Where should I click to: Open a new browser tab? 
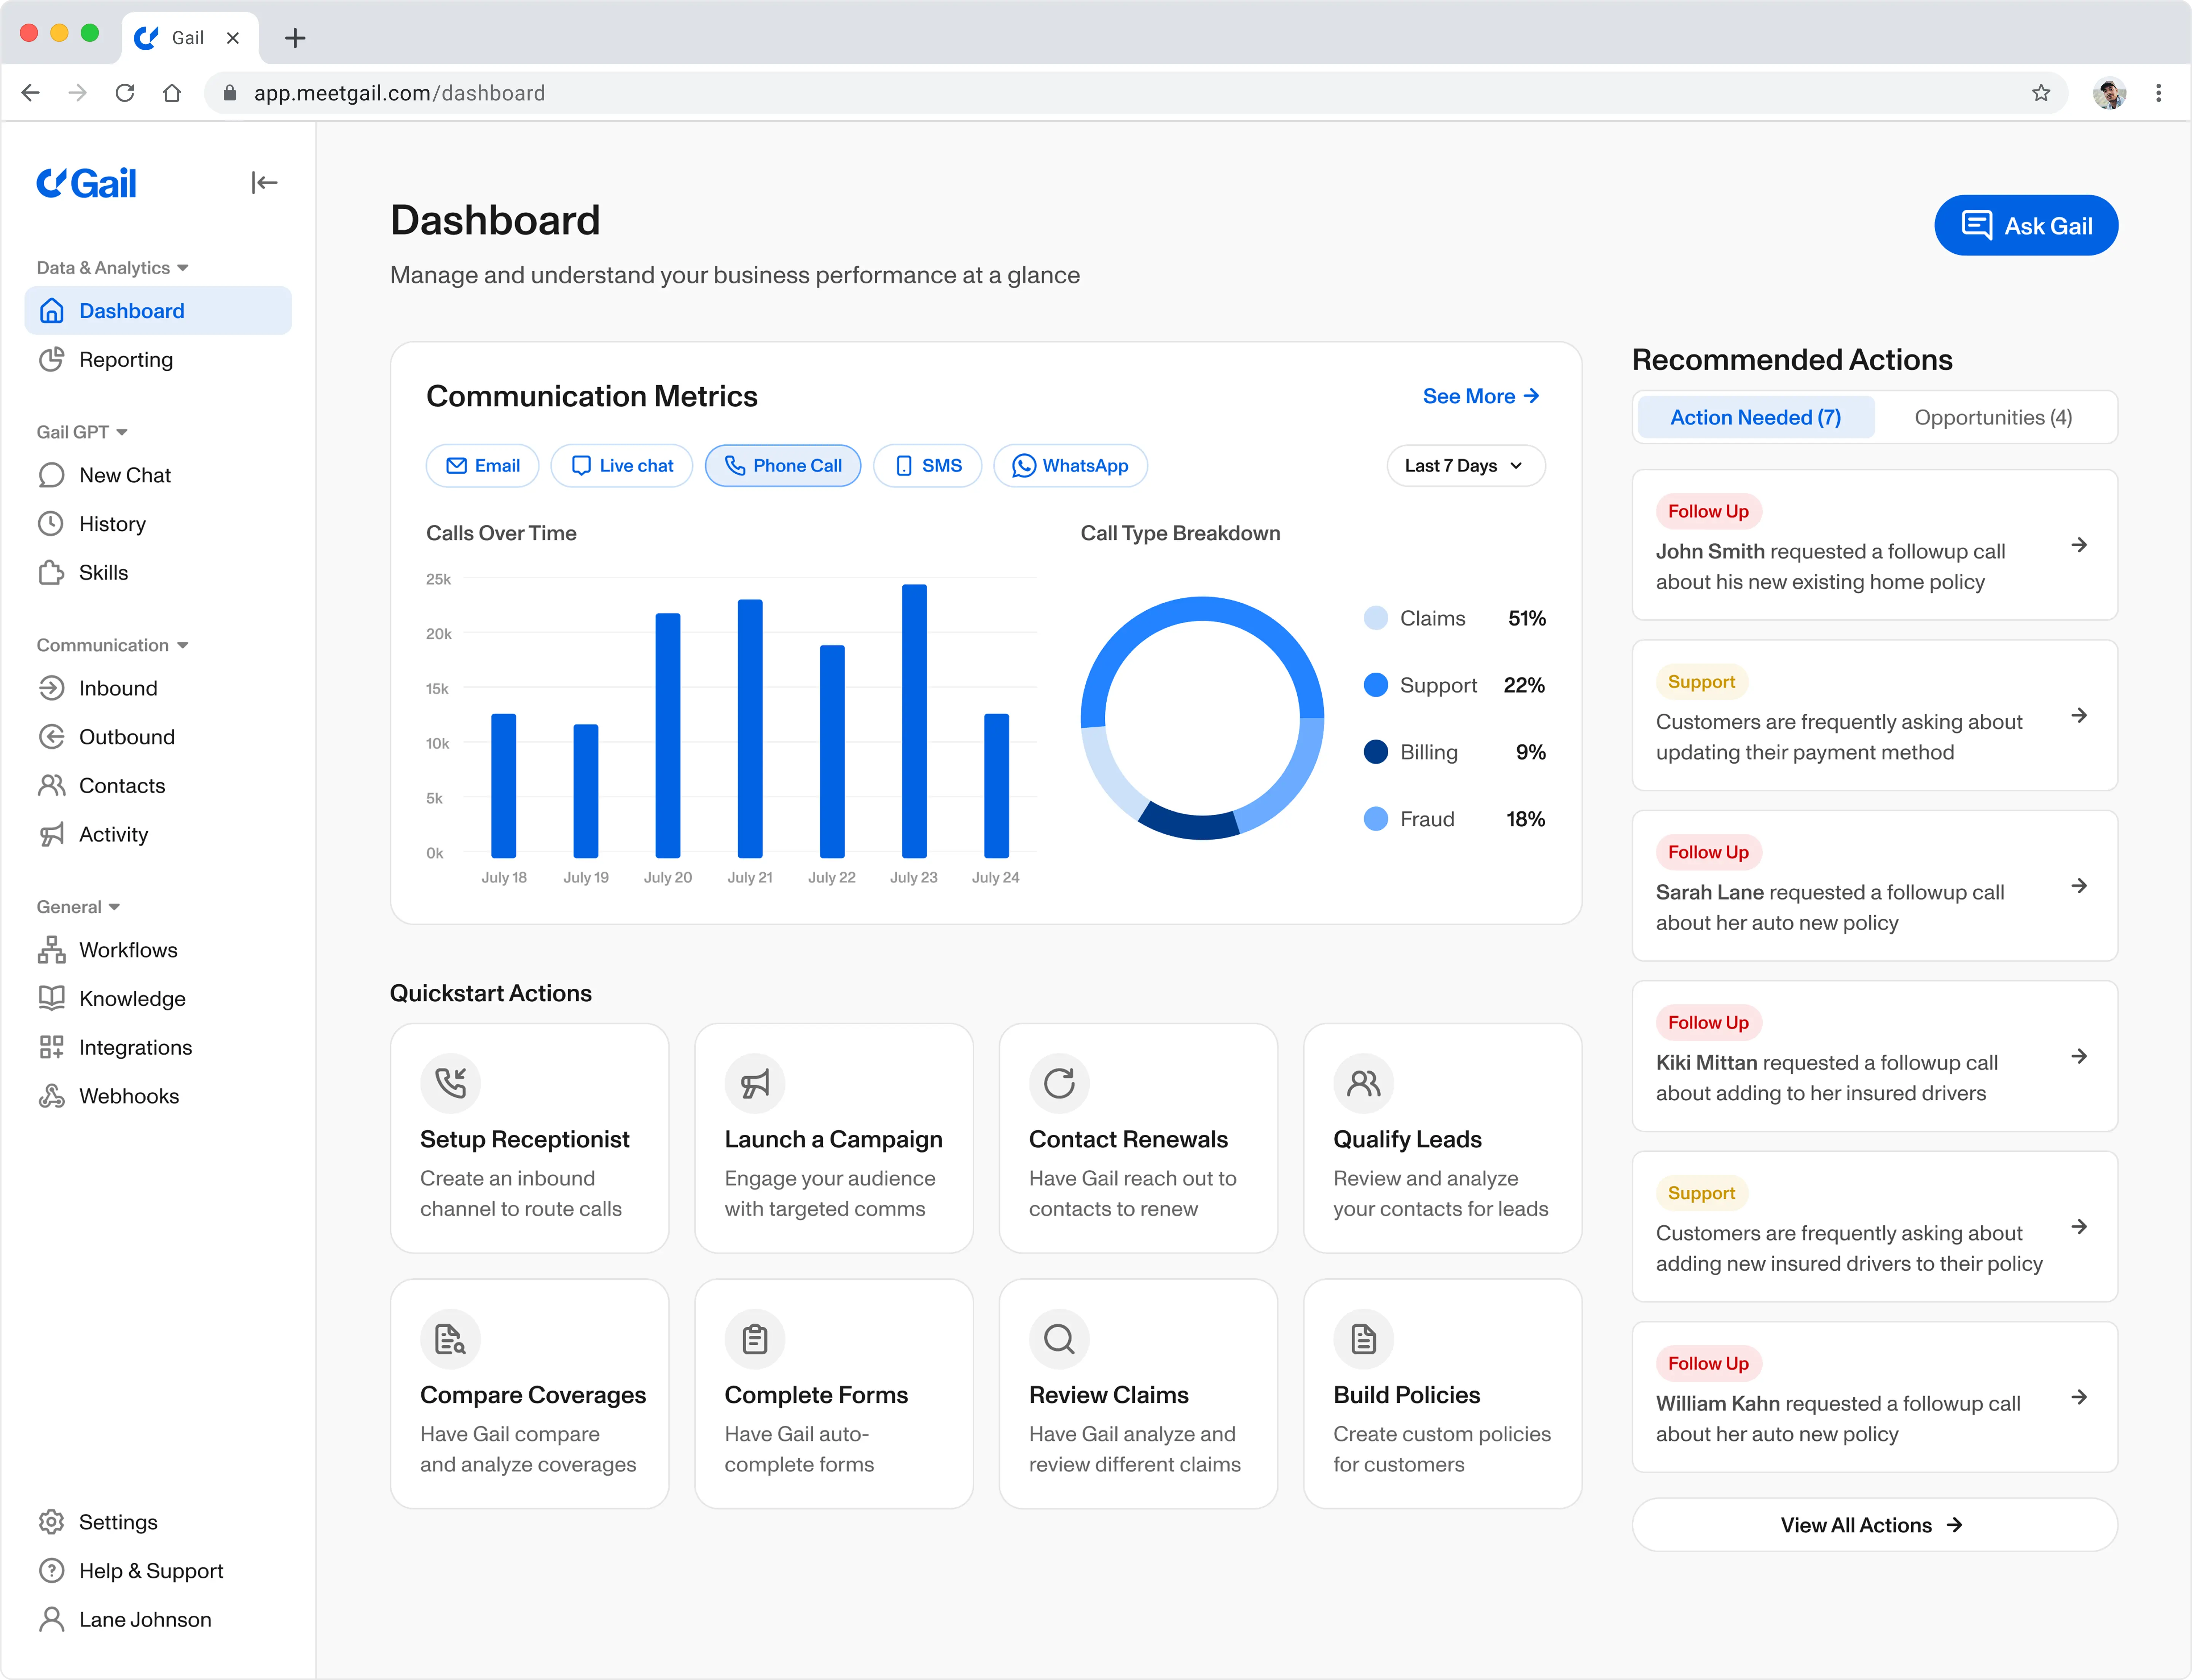coord(295,38)
